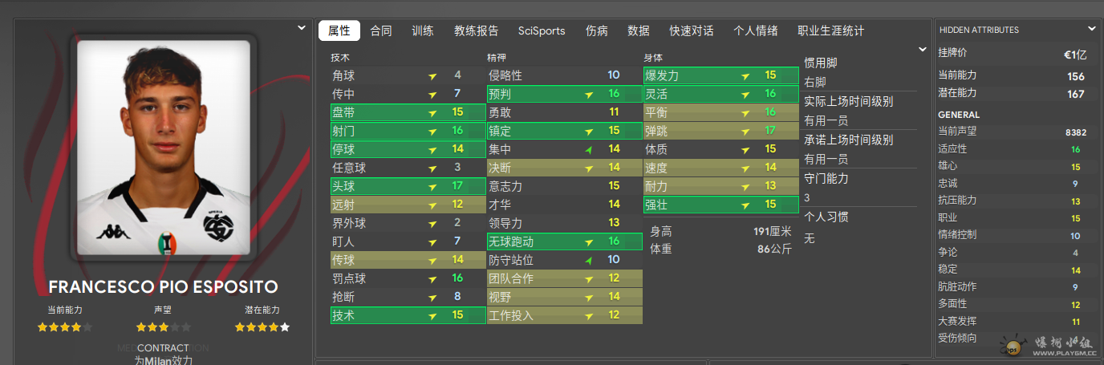Click the arrow icon on 无球跑动 row
Image resolution: width=1104 pixels, height=365 pixels.
click(x=589, y=241)
